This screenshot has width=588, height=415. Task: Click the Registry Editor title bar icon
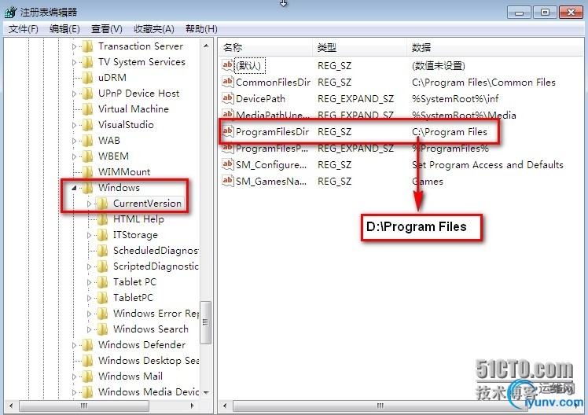pos(10,12)
